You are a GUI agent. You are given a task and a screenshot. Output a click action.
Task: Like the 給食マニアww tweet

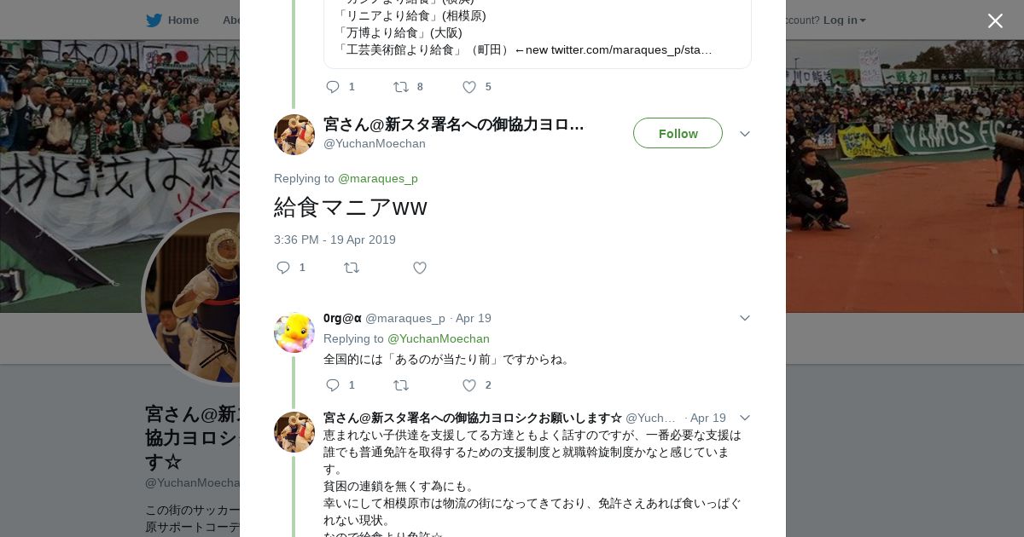[420, 268]
